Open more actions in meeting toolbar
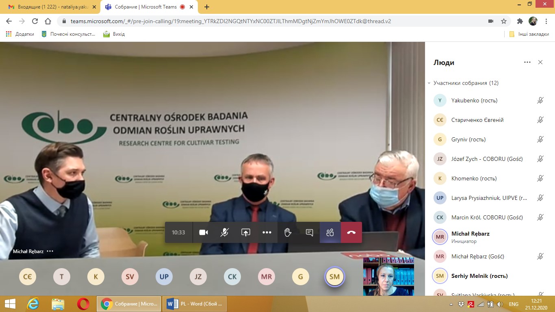The width and height of the screenshot is (555, 312). 267,232
